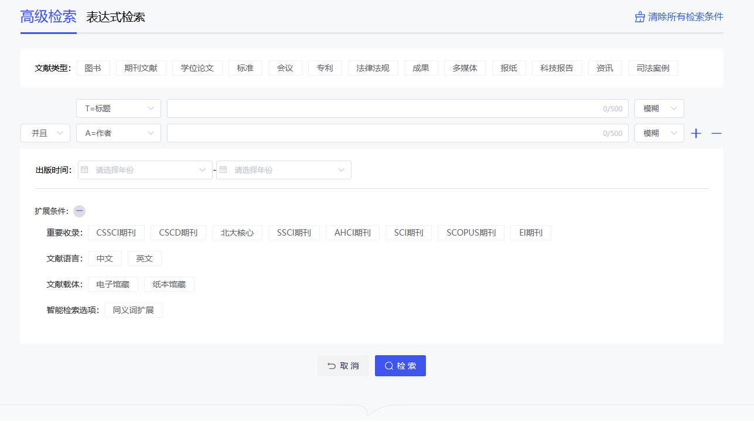Collapse 扩展条件 using the minus icon
Image resolution: width=754 pixels, height=422 pixels.
[x=79, y=211]
